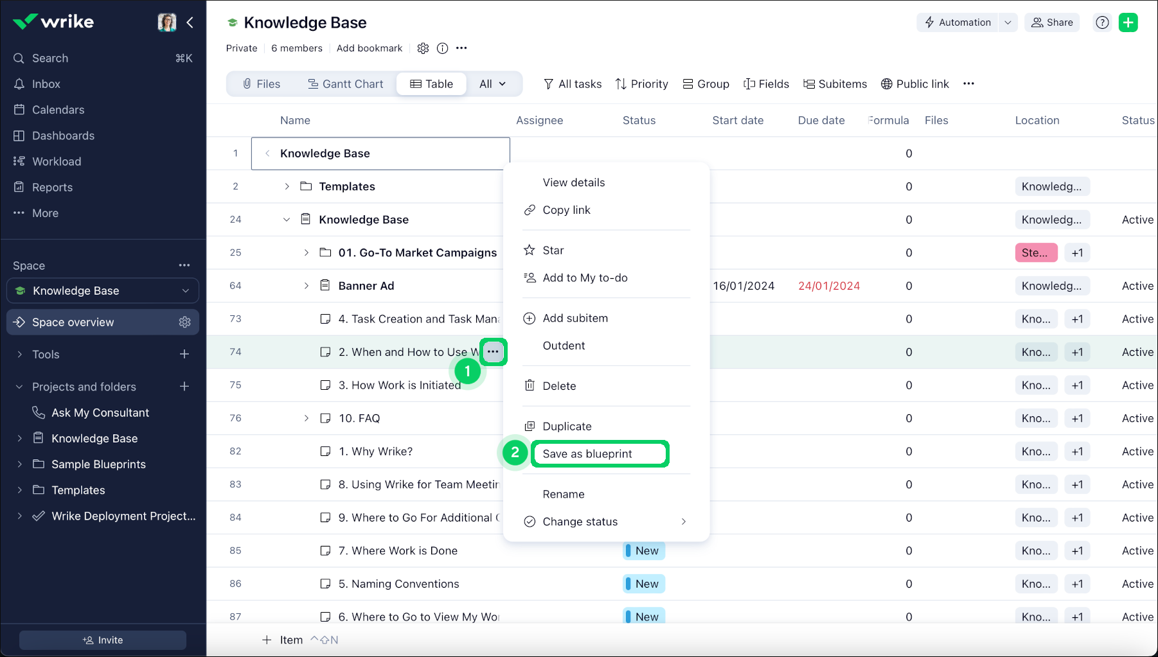Expand the 10. FAQ task row

(307, 419)
